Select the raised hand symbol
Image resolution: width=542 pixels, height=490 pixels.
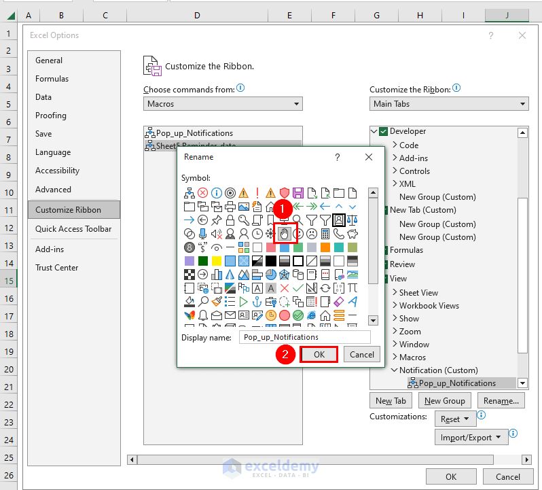click(x=284, y=234)
